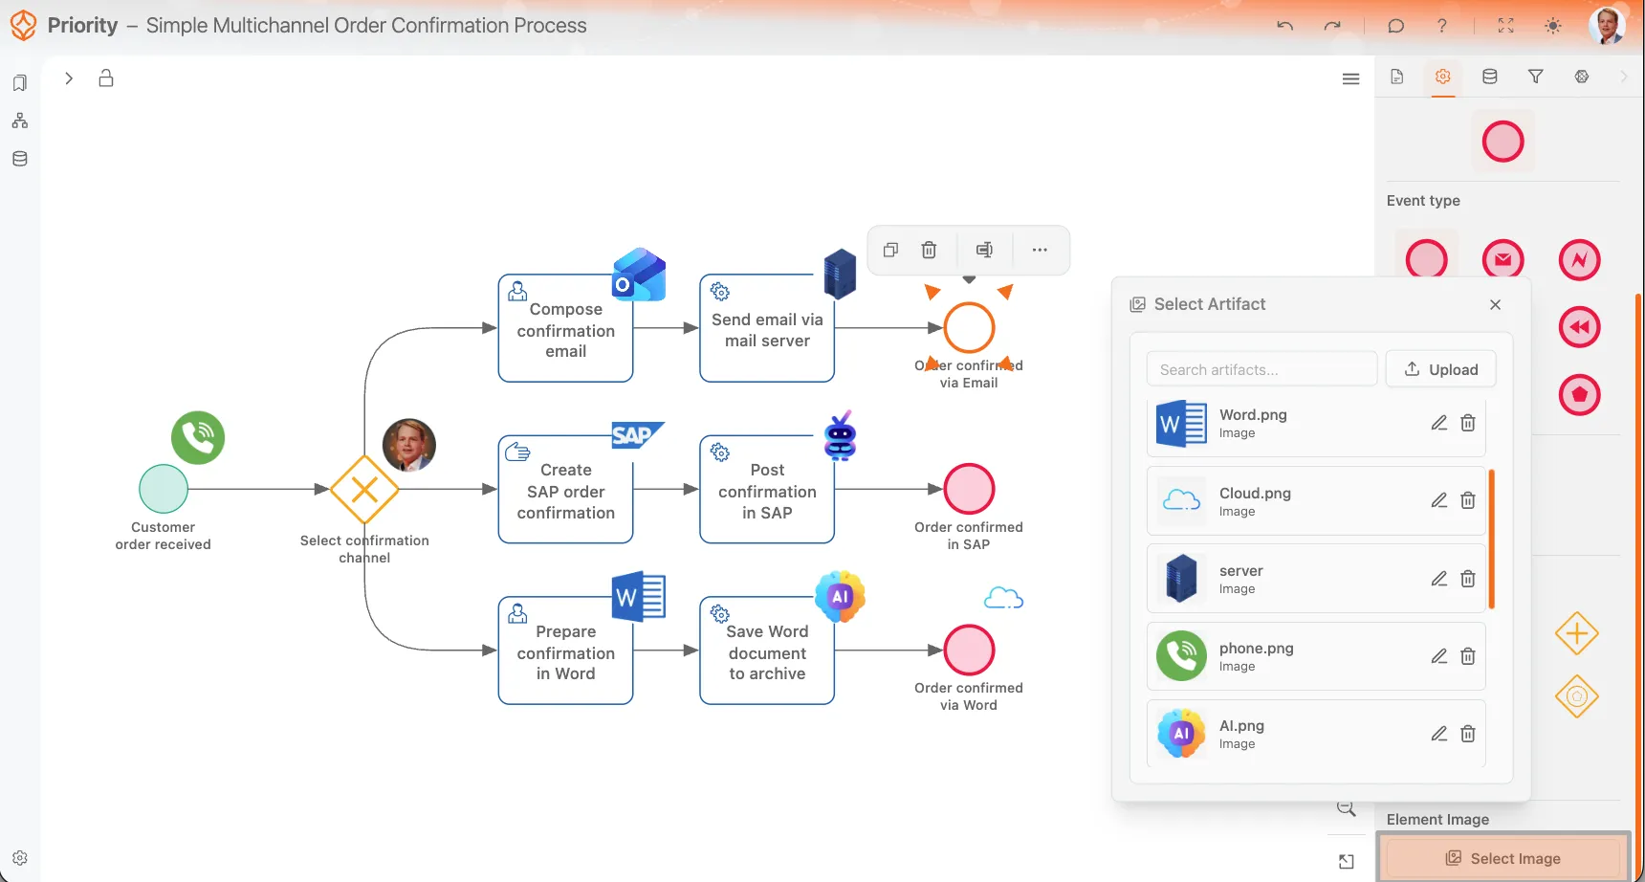The width and height of the screenshot is (1645, 882).
Task: Click the Upload button in Select Artifact dialog
Action: [x=1441, y=368]
